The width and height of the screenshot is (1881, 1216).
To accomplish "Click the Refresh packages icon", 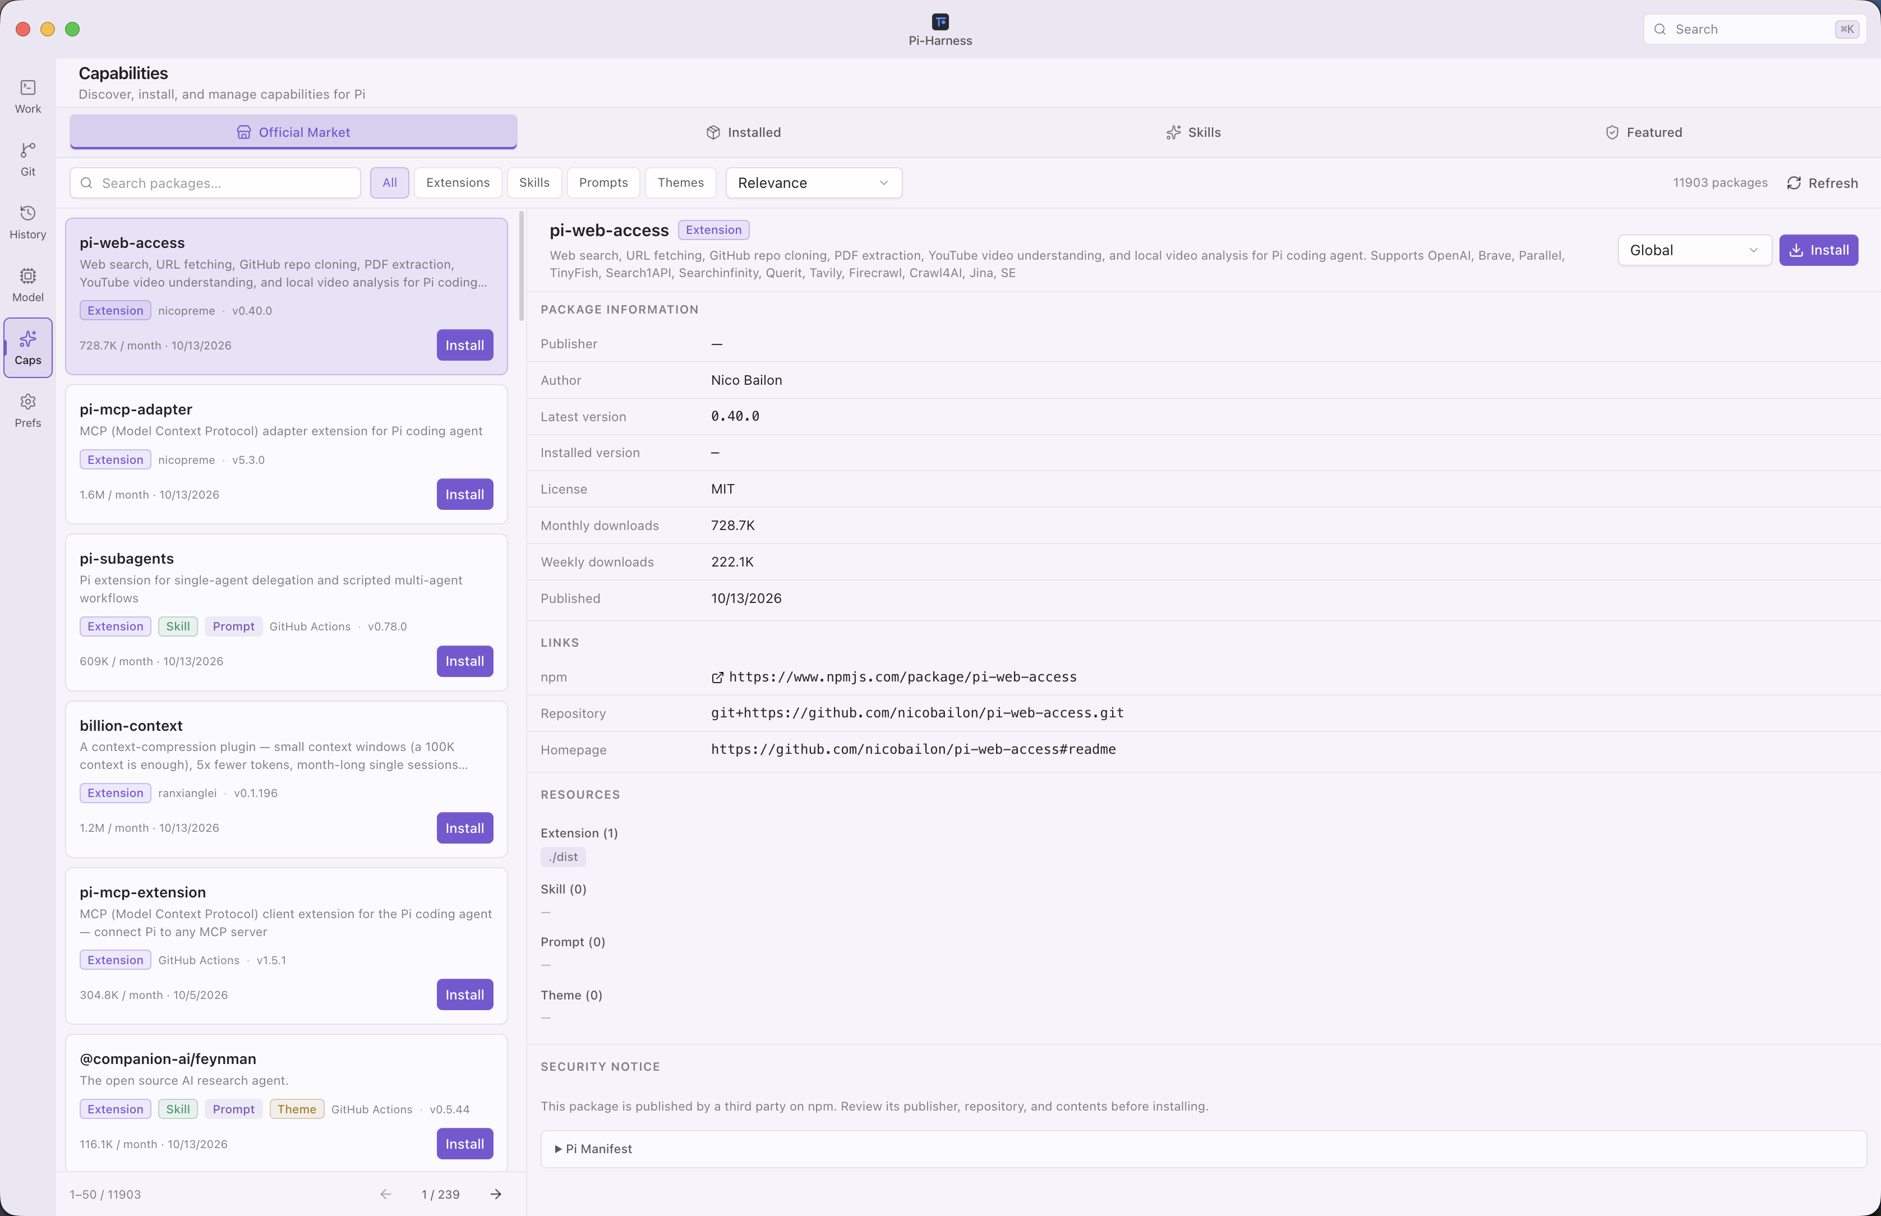I will 1794,183.
